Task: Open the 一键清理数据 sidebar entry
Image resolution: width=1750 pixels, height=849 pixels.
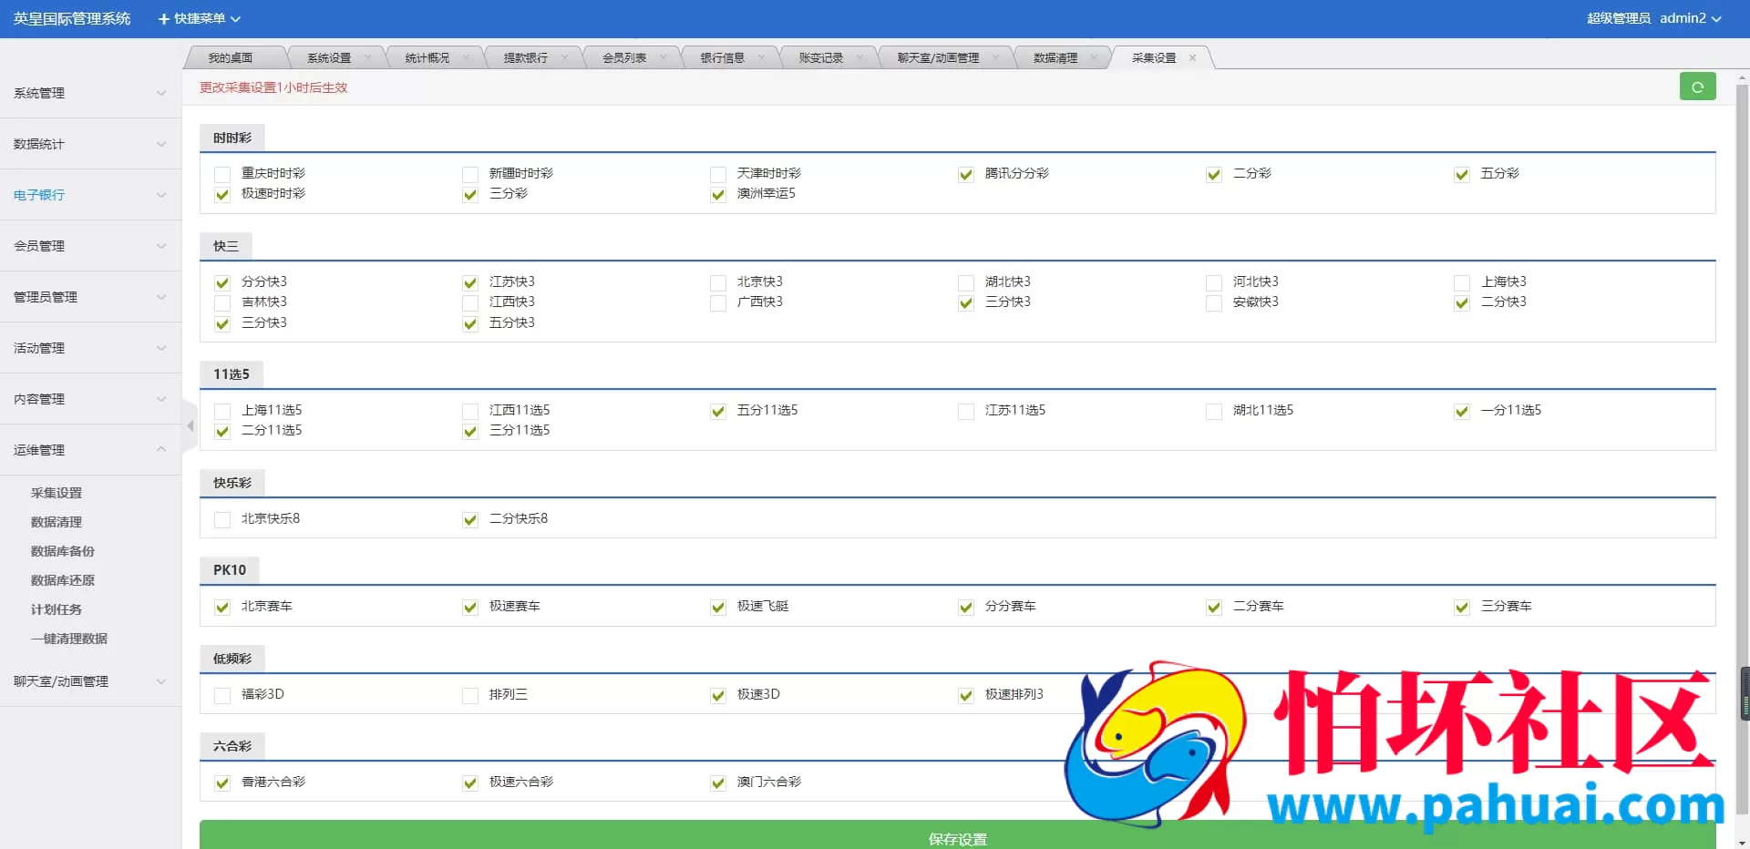Action: [x=68, y=638]
